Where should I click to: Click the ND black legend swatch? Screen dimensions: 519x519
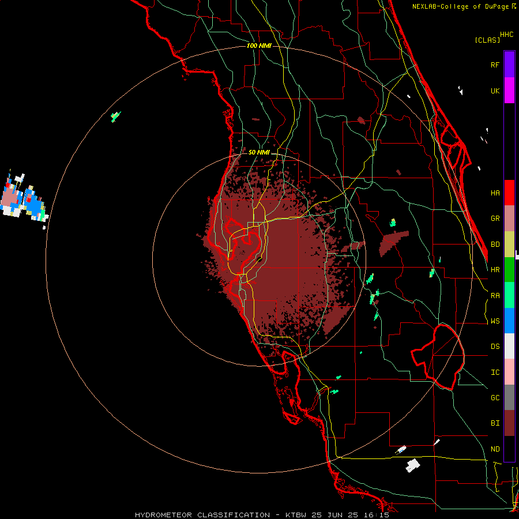(x=509, y=449)
